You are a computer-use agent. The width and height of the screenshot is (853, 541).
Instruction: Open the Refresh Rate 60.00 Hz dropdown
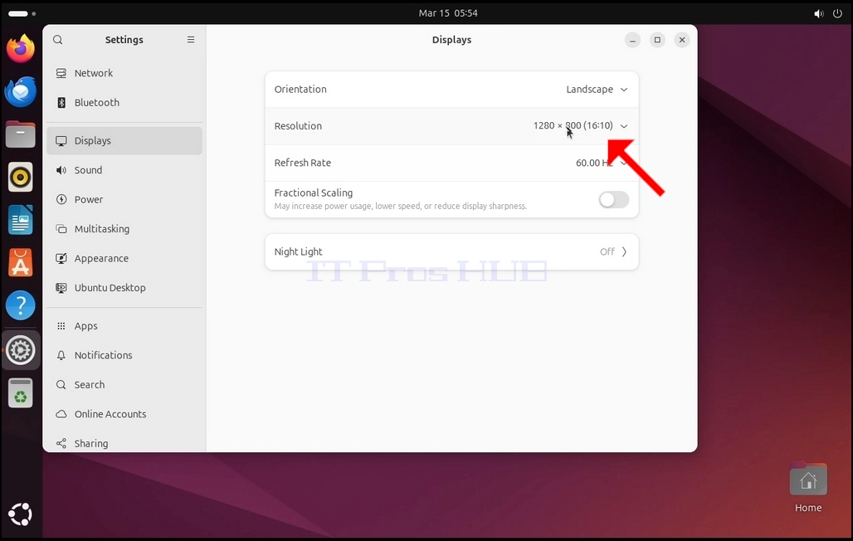[x=451, y=163]
